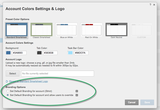
Task: Open the Background color swatch
Action: click(x=8, y=53)
